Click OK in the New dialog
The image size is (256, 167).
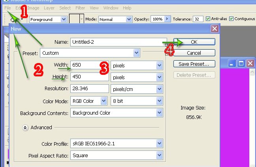pyautogui.click(x=194, y=42)
